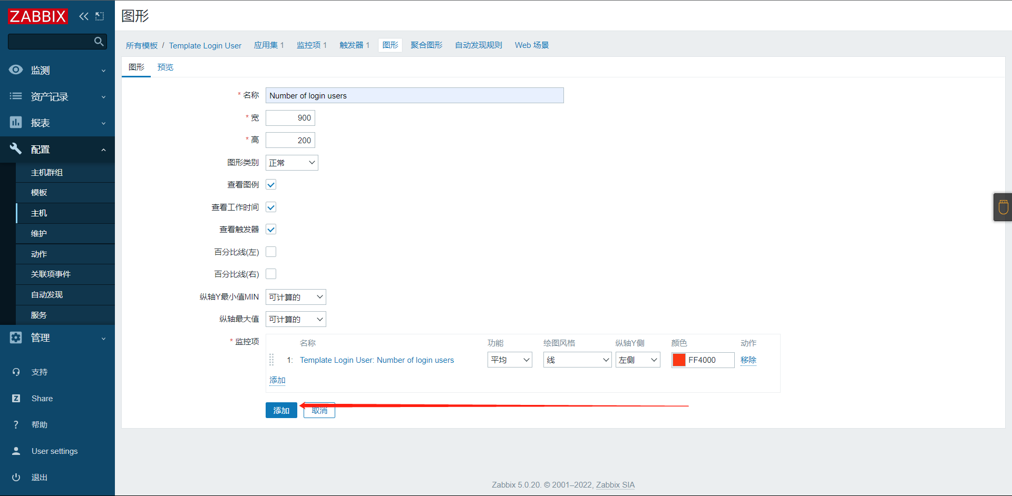Go to 动作 in the sidebar
This screenshot has height=496, width=1012.
tap(65, 254)
